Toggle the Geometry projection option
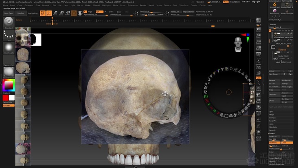The width and height of the screenshot is (298, 168). point(274,143)
